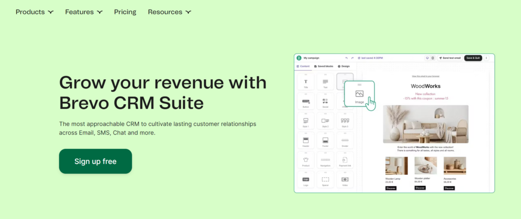This screenshot has height=219, width=521.
Task: Click Discover under Accessories
Action: click(449, 188)
